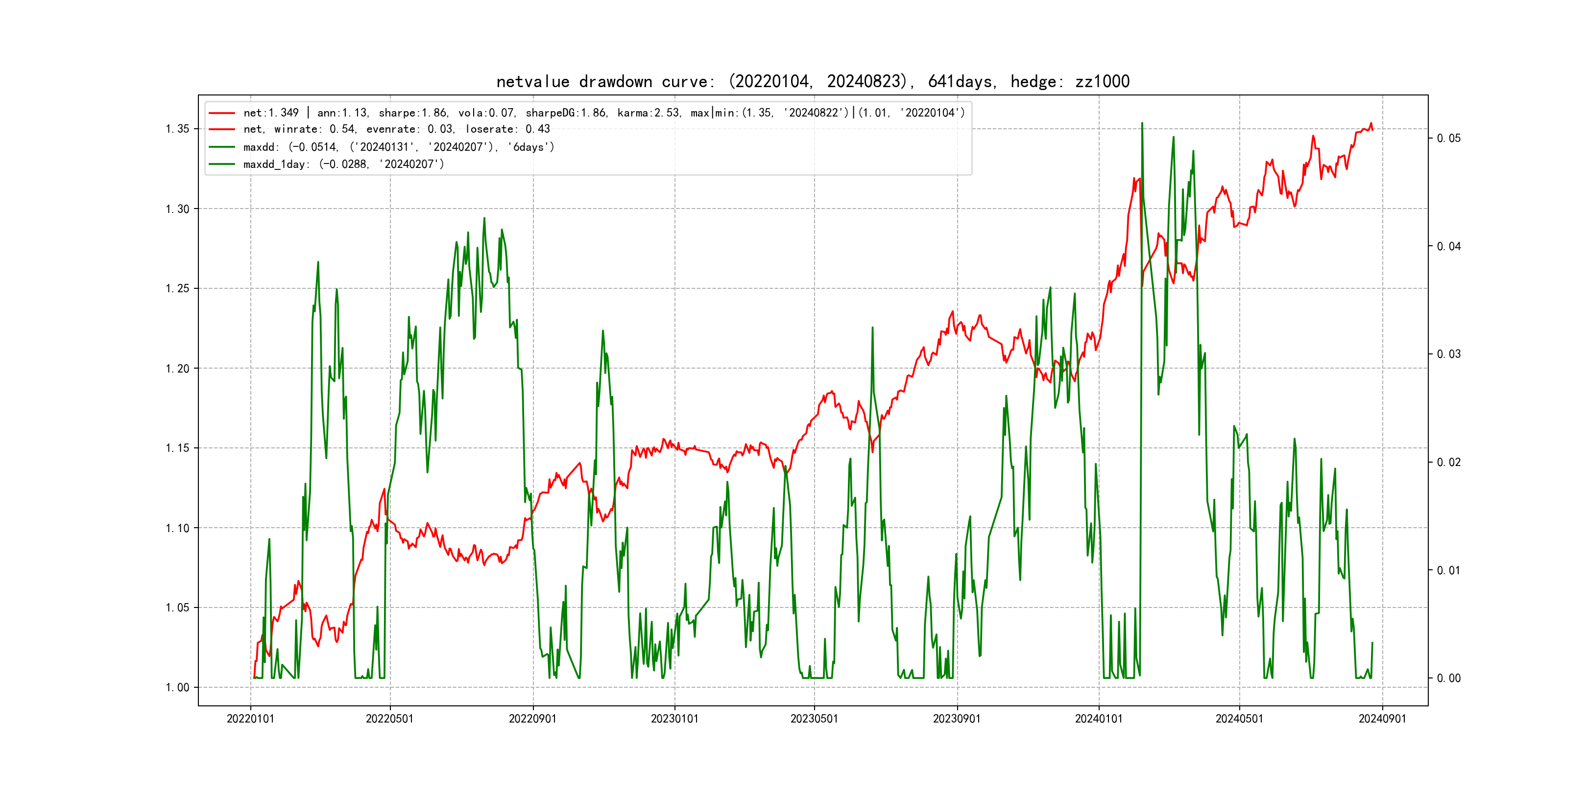This screenshot has width=1587, height=793.
Task: Click the 20240501 x-axis date label
Action: tap(1239, 719)
